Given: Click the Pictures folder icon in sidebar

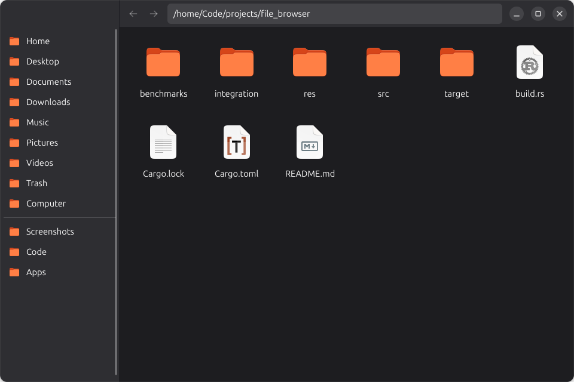Looking at the screenshot, I should tap(14, 143).
